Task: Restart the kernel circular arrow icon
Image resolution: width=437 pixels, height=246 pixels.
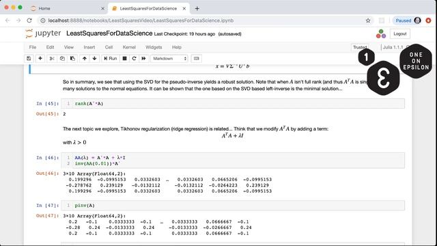Action: pyautogui.click(x=134, y=59)
